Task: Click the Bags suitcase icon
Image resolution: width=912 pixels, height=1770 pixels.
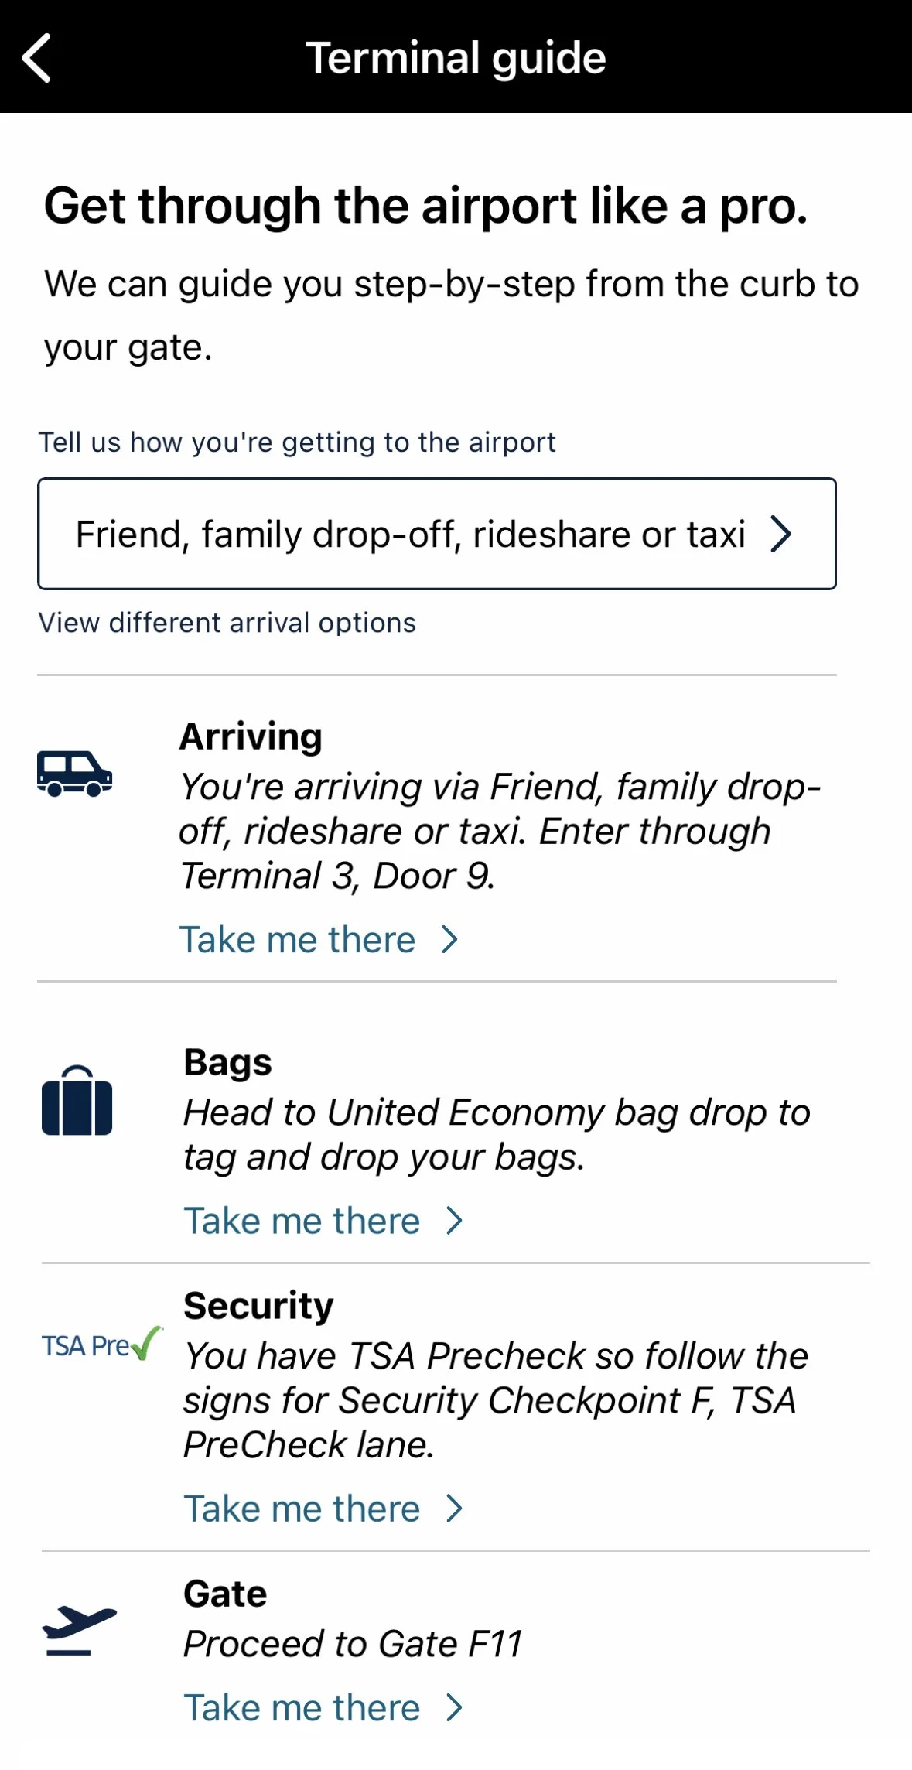Action: pos(77,1100)
